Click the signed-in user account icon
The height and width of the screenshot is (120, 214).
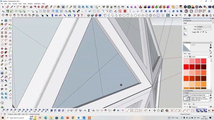click(97, 7)
